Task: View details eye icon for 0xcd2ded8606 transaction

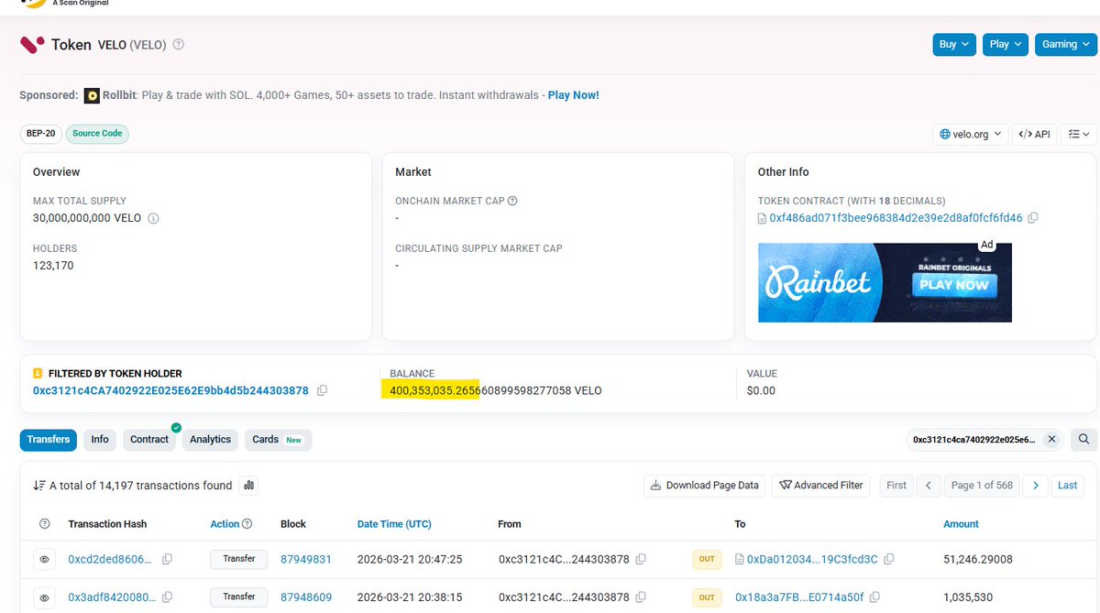Action: (x=45, y=559)
